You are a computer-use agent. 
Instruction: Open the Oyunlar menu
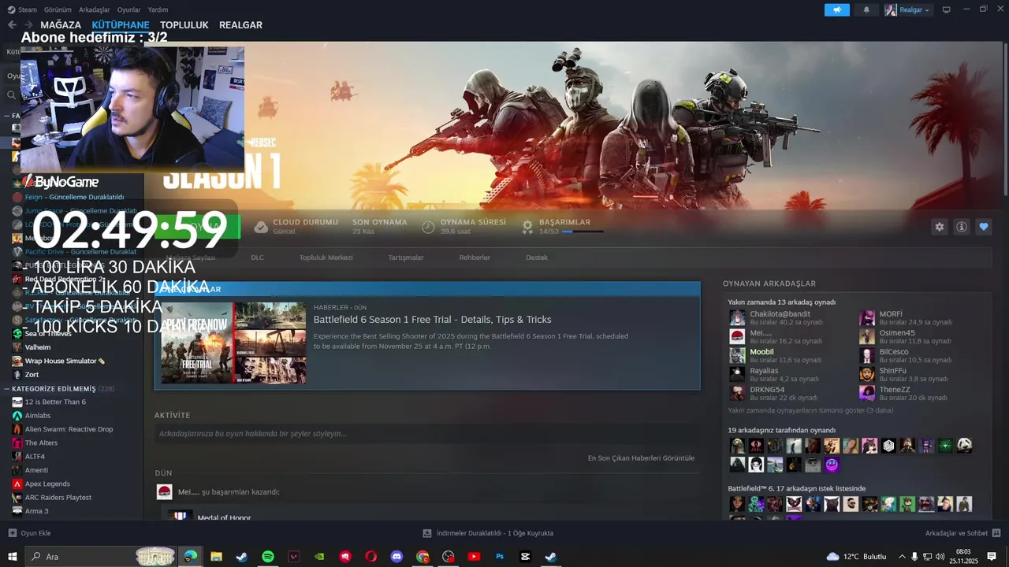click(128, 9)
